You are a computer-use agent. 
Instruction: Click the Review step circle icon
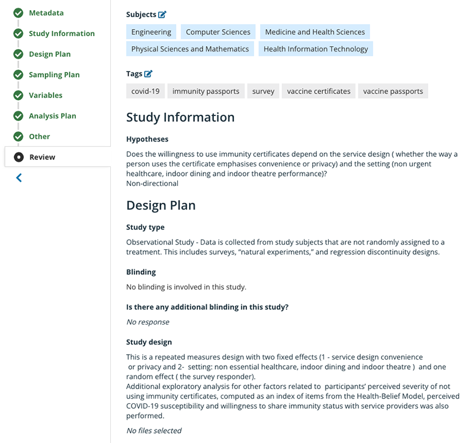tap(19, 157)
